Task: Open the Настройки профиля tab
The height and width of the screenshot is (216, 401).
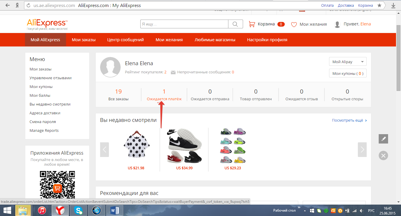Action: point(267,40)
